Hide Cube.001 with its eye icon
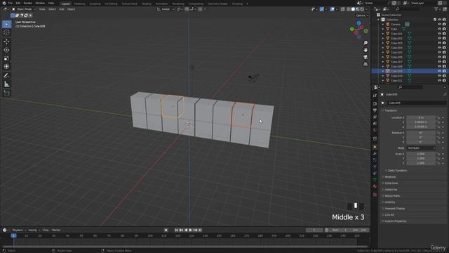Image resolution: width=449 pixels, height=253 pixels. pyautogui.click(x=439, y=34)
